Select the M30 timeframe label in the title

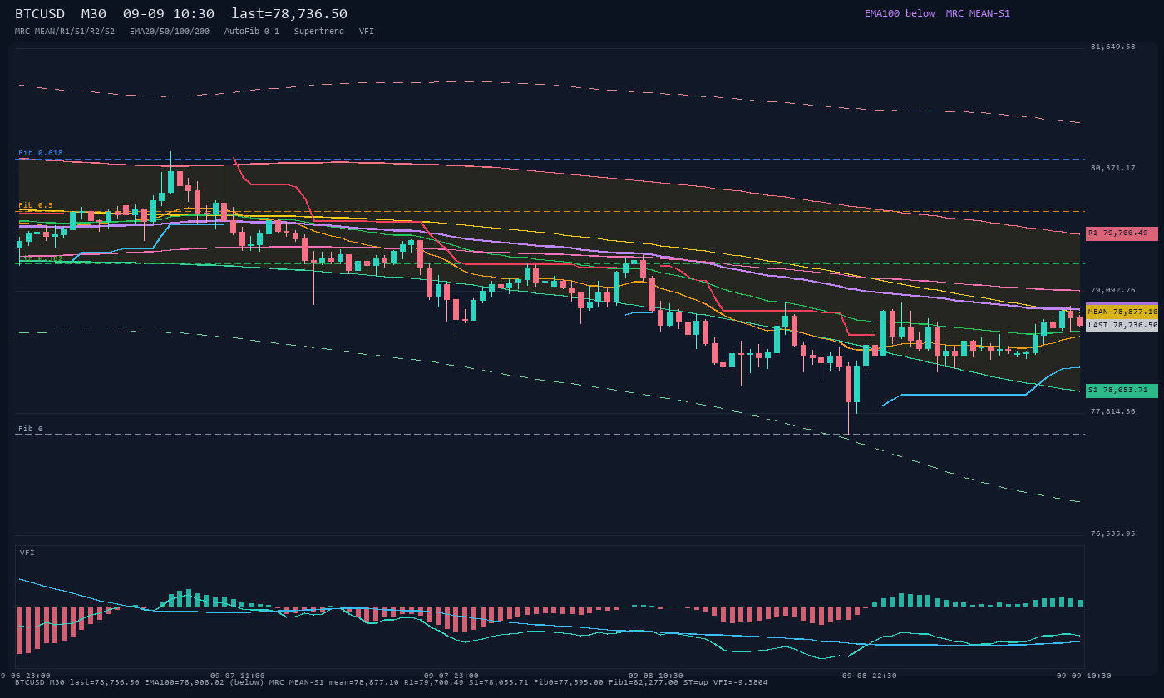pyautogui.click(x=94, y=14)
